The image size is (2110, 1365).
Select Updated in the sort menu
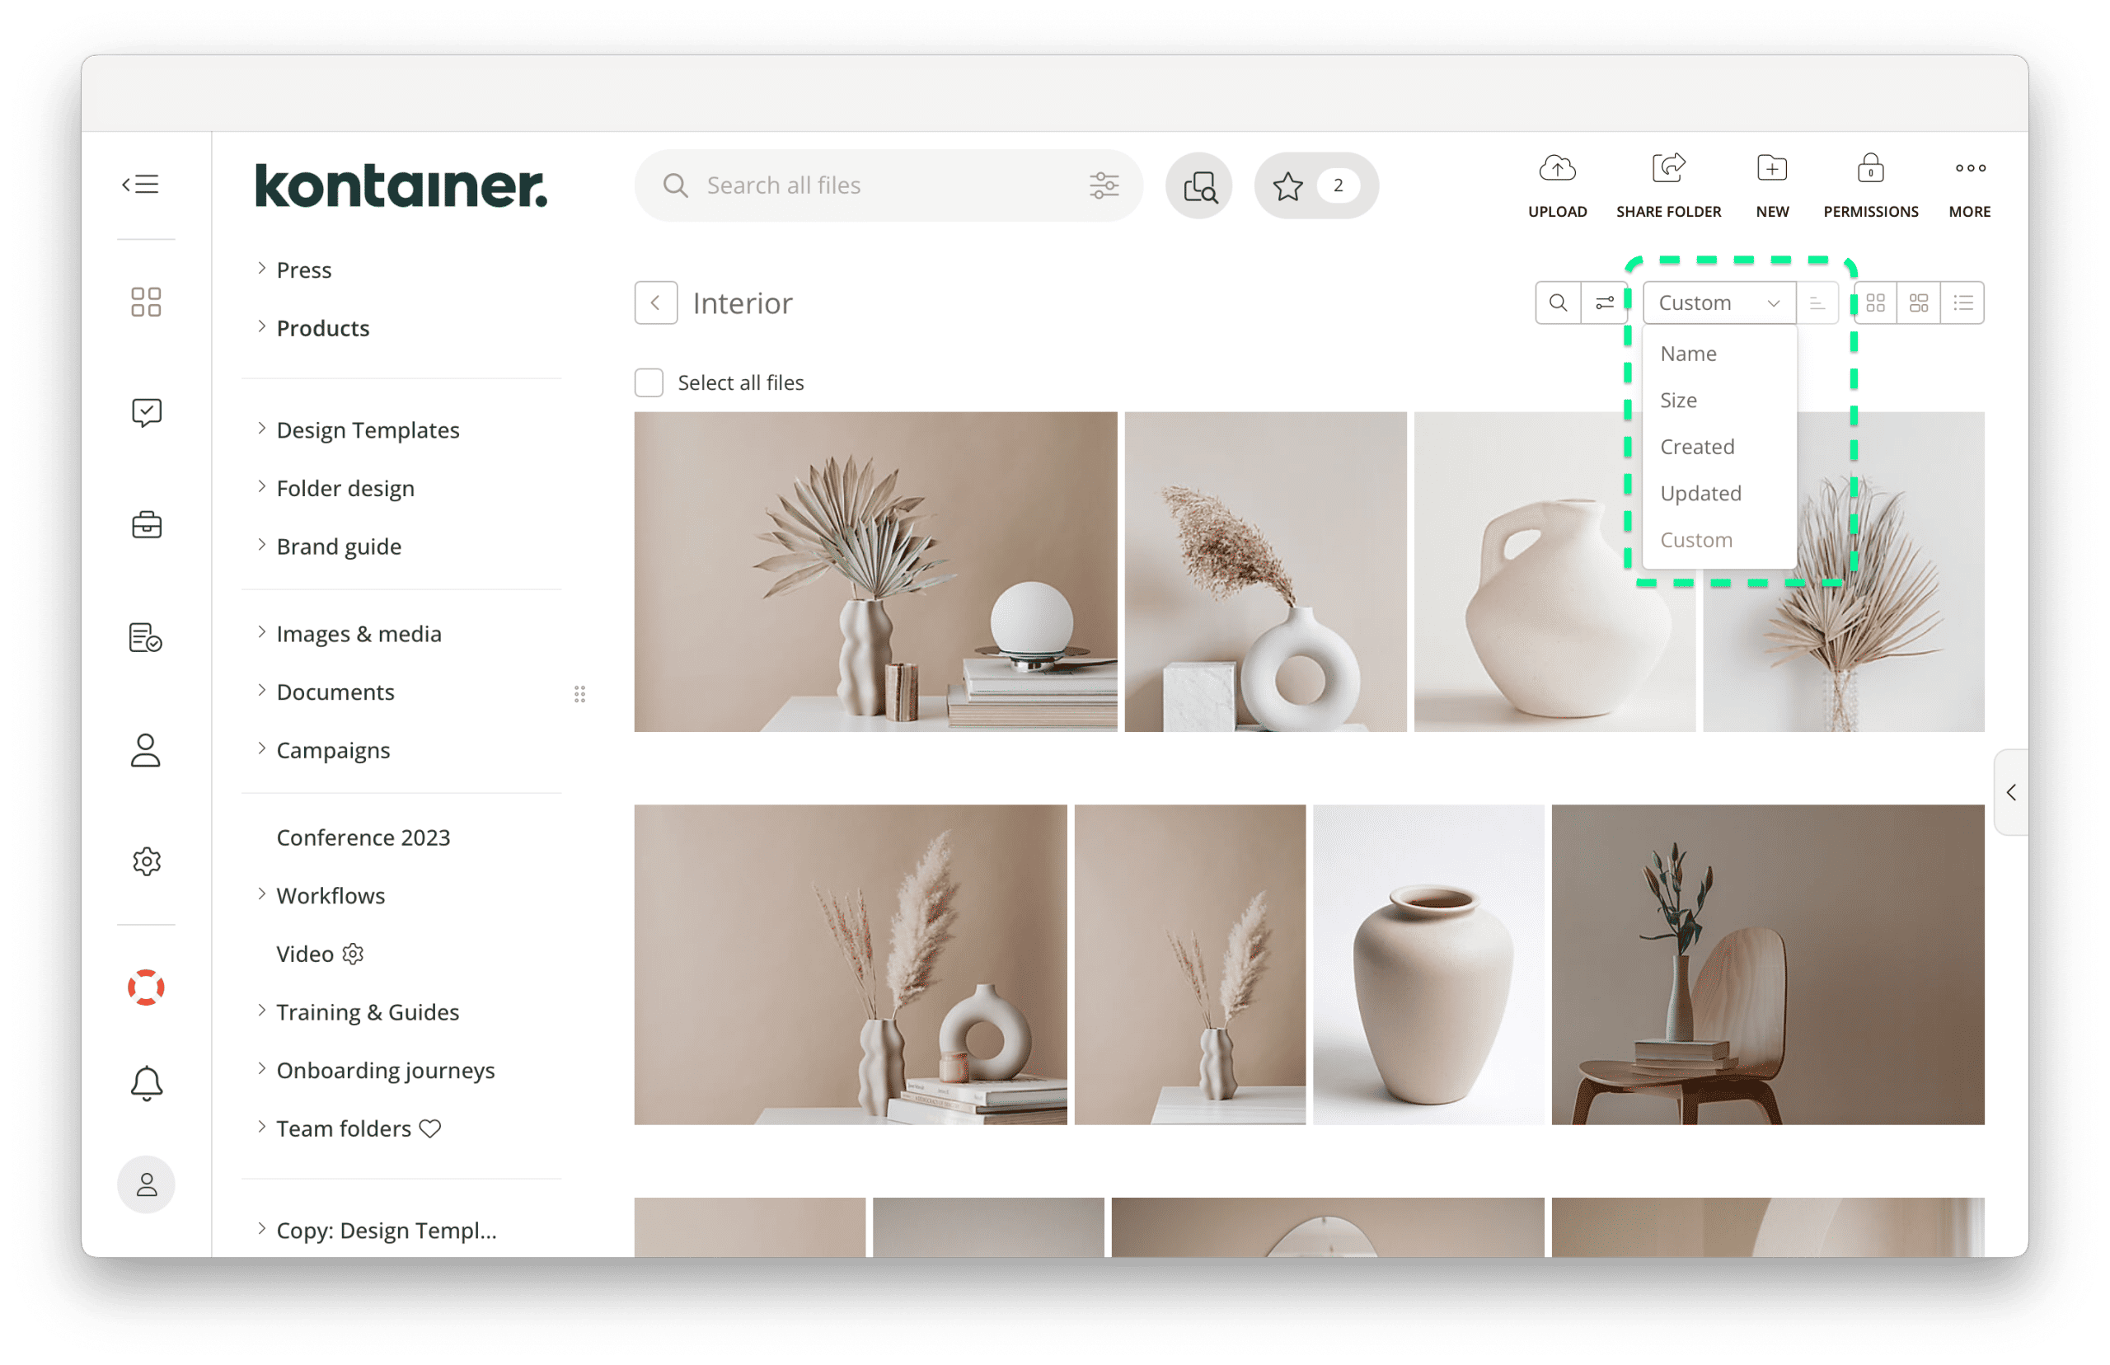(x=1700, y=493)
